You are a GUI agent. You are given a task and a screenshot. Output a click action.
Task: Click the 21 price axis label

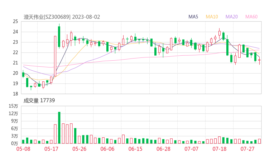[x=15, y=63]
